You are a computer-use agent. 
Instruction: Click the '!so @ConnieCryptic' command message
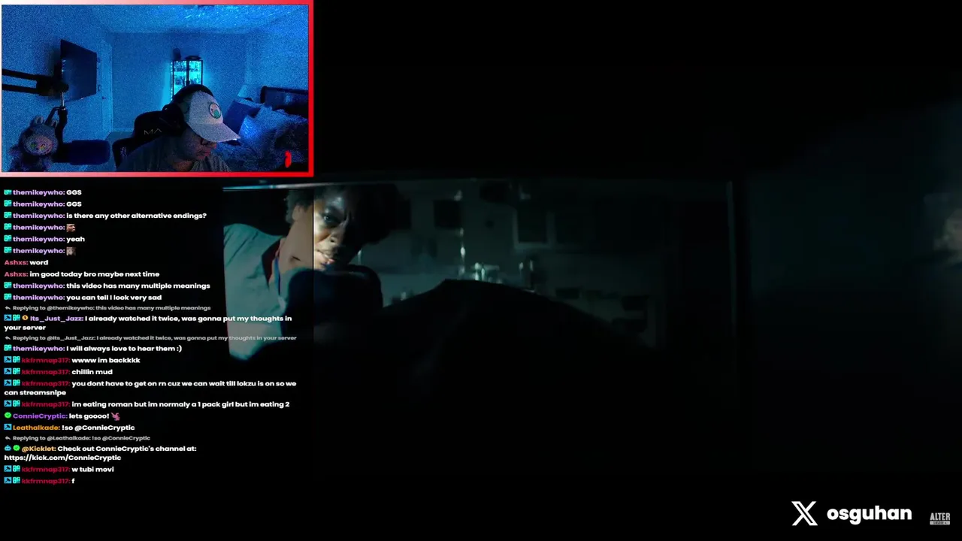click(98, 428)
